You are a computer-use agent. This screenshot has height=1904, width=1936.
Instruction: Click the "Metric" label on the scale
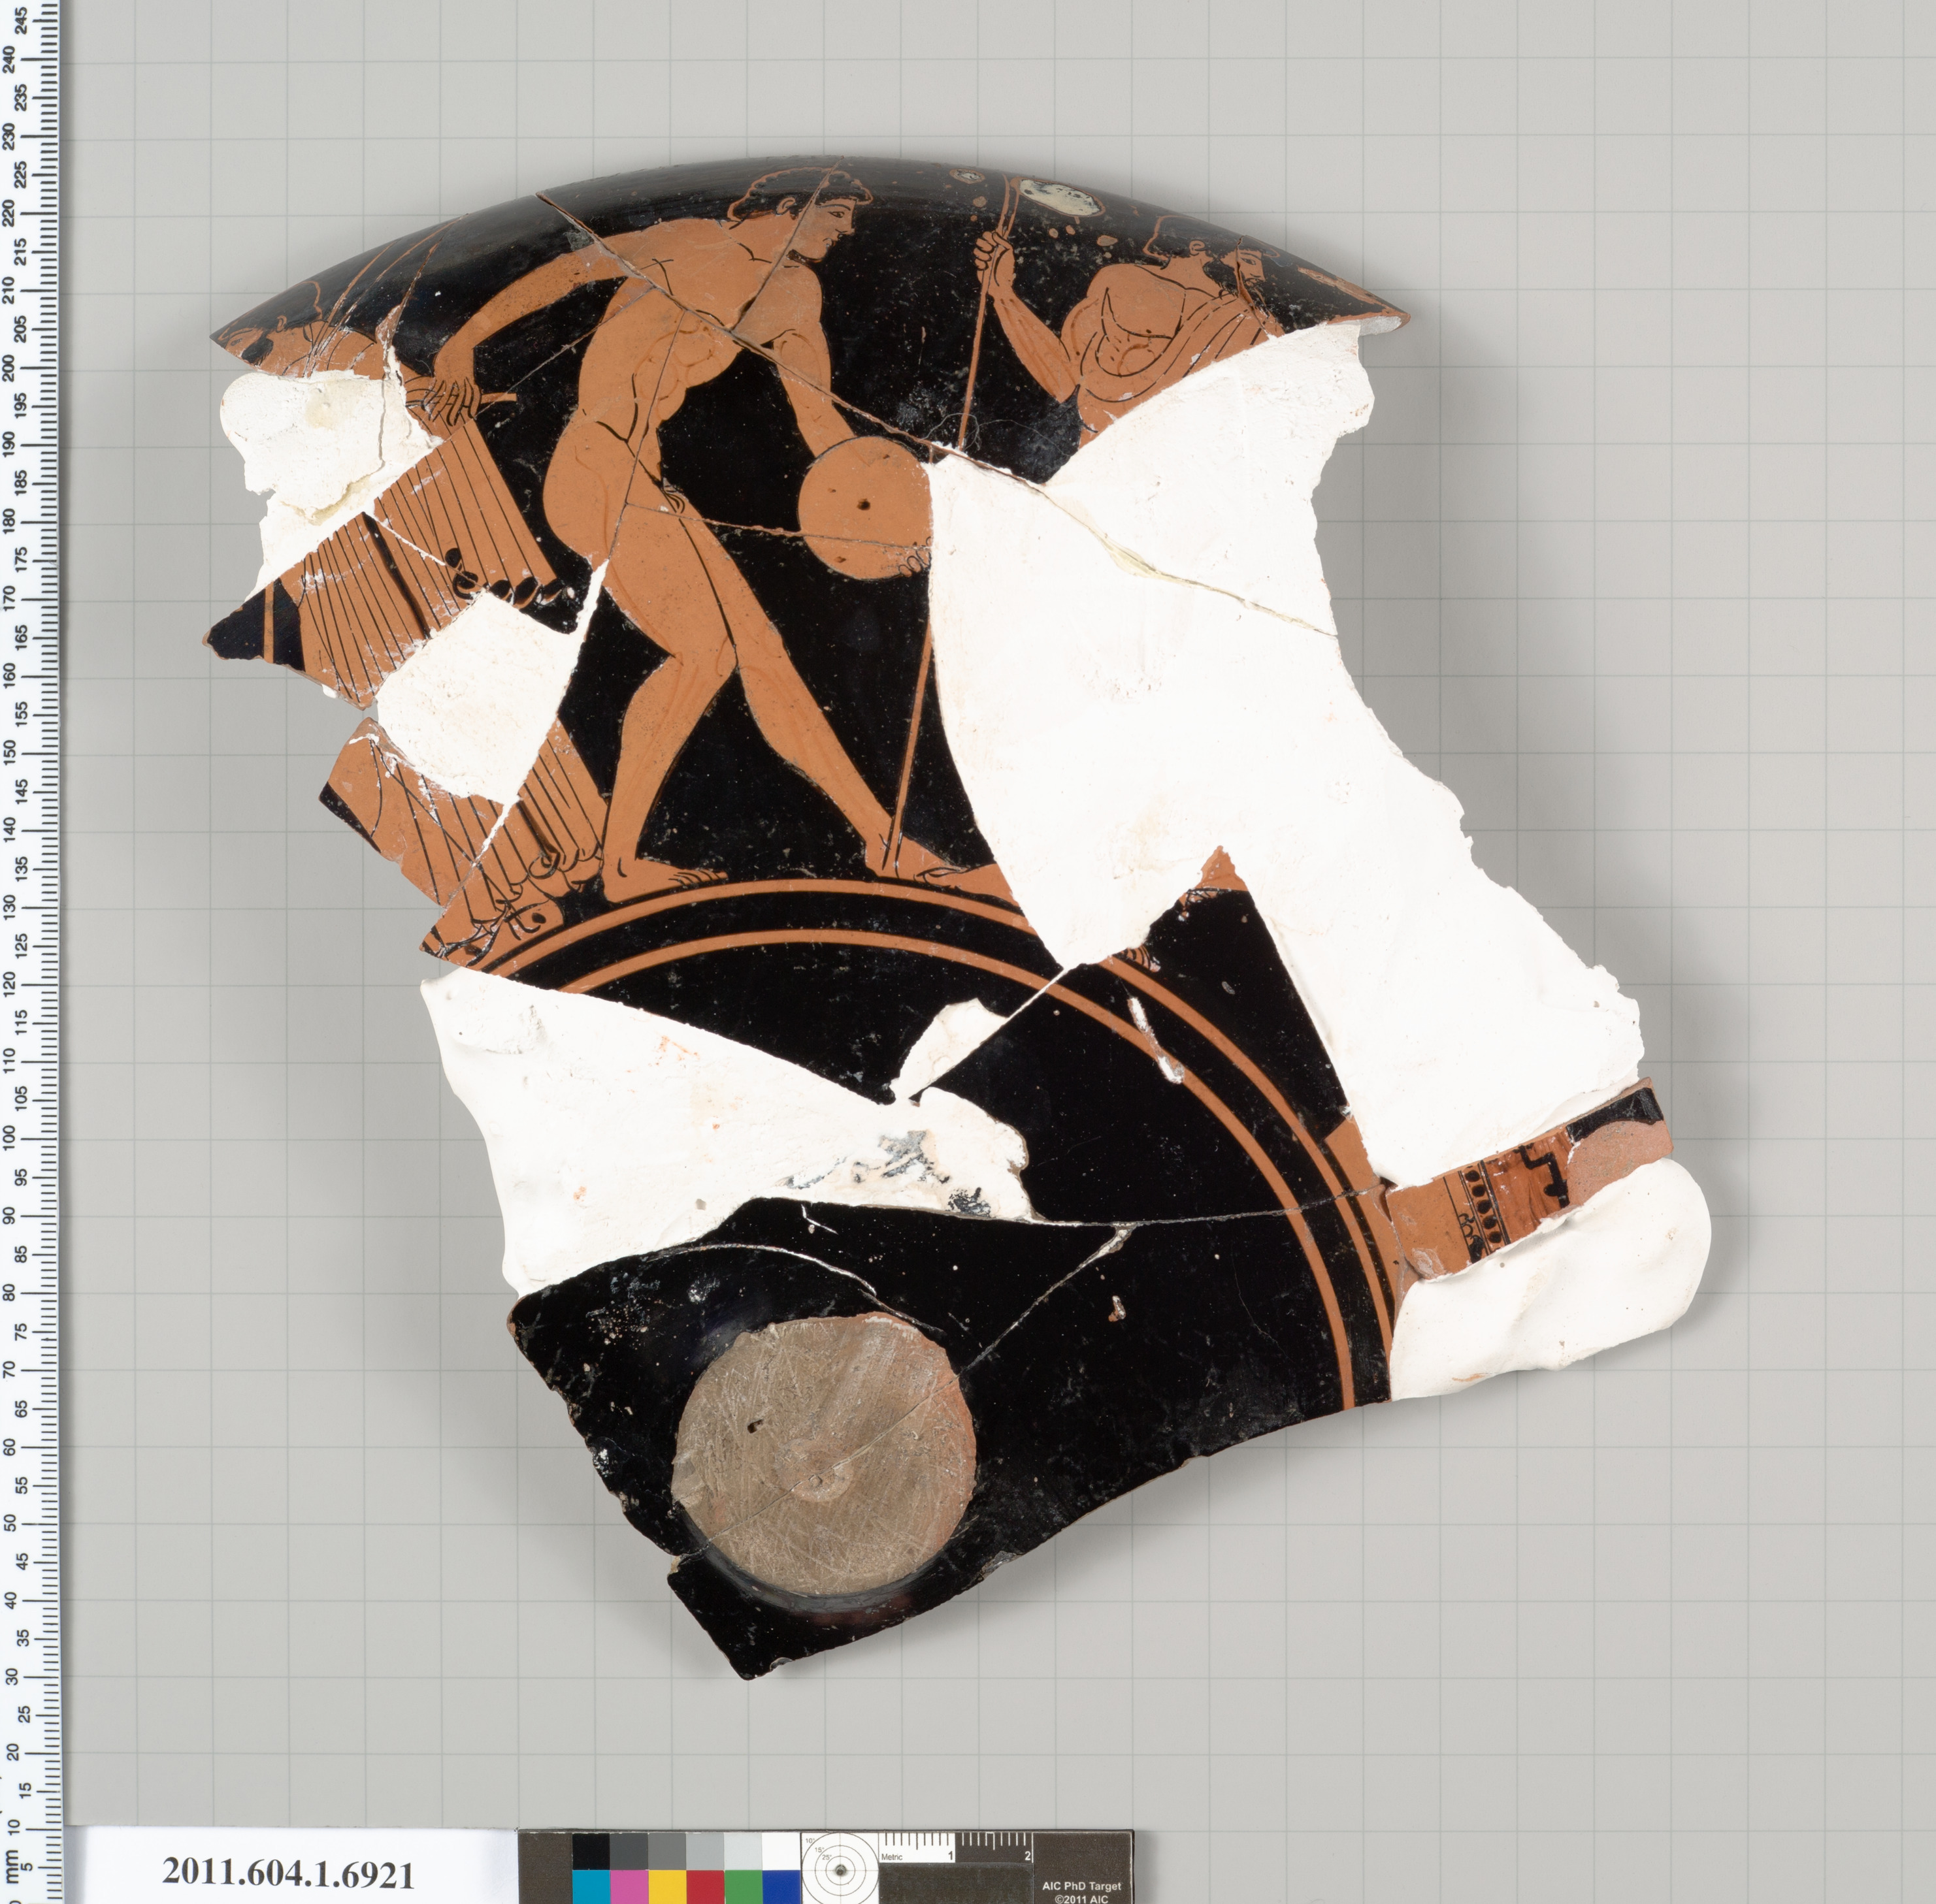coord(891,1857)
